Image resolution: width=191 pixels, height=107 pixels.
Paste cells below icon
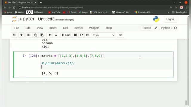coord(42,35)
